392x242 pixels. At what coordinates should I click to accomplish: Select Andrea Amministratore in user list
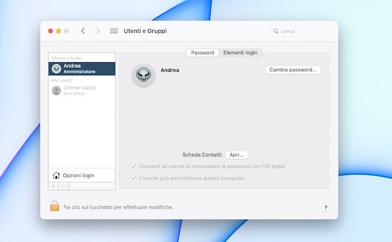pos(82,69)
